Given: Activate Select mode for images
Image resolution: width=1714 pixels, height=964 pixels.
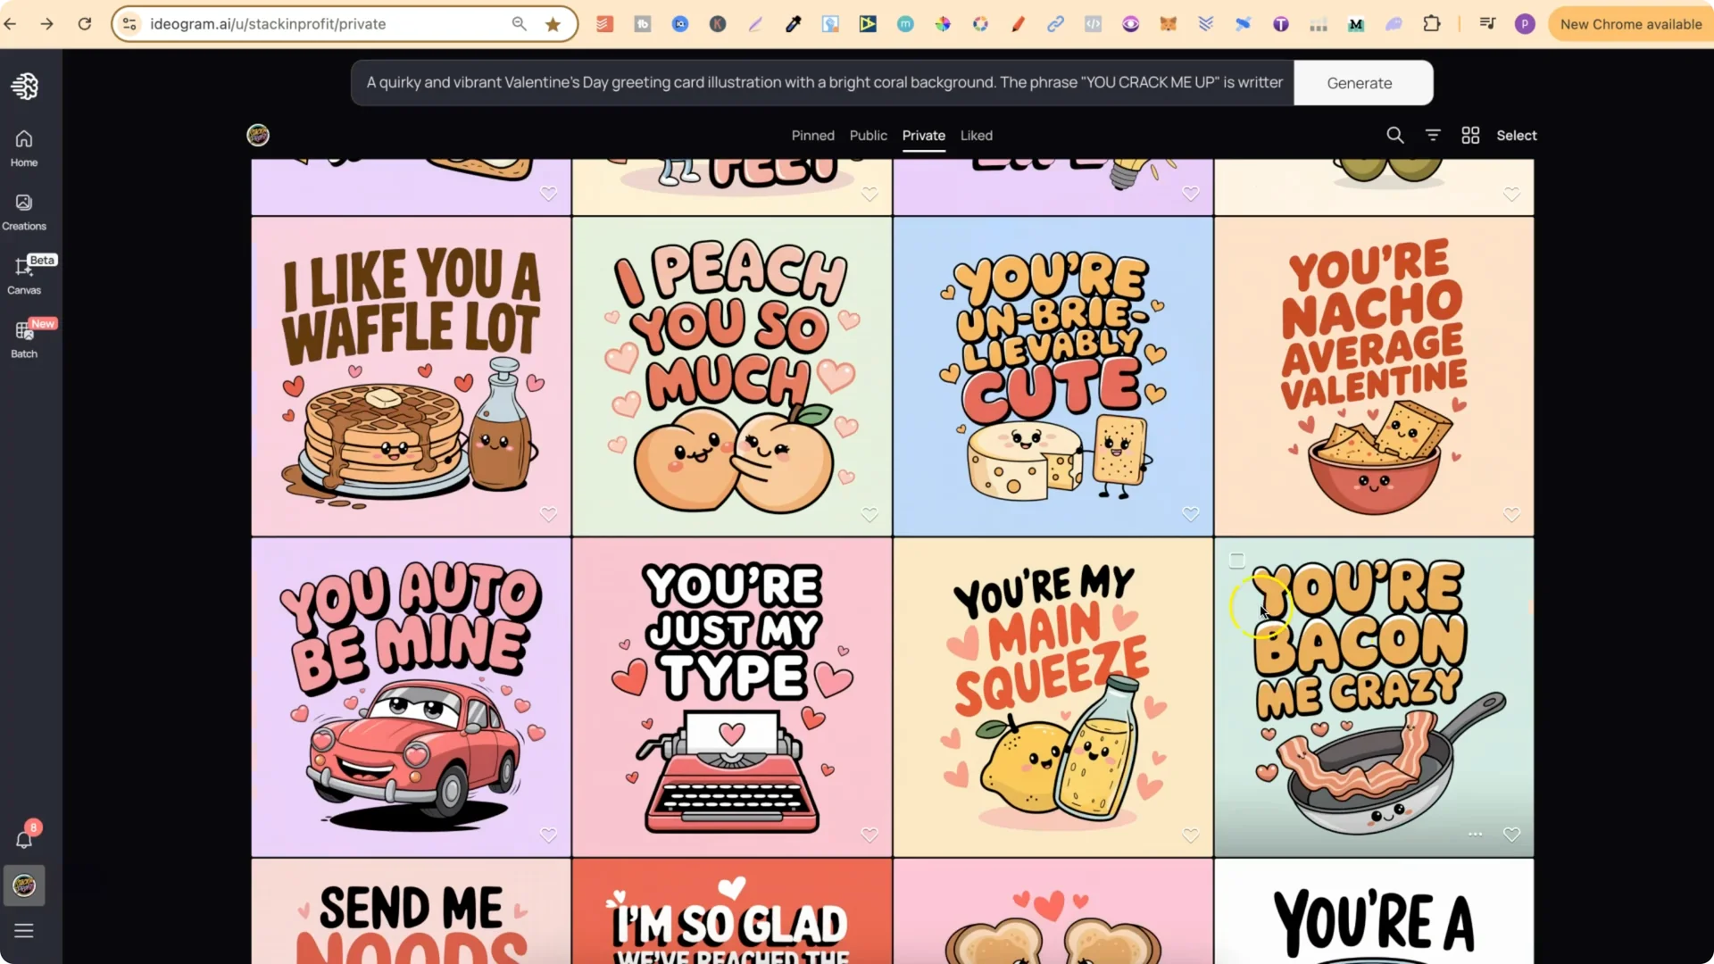Looking at the screenshot, I should tap(1517, 135).
